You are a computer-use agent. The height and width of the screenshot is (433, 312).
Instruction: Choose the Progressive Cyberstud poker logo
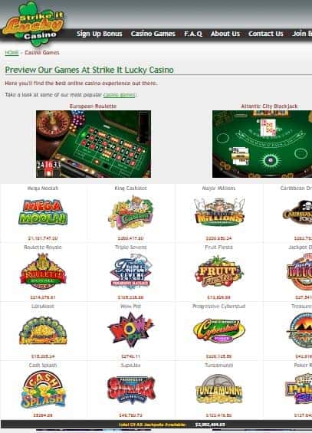click(218, 330)
